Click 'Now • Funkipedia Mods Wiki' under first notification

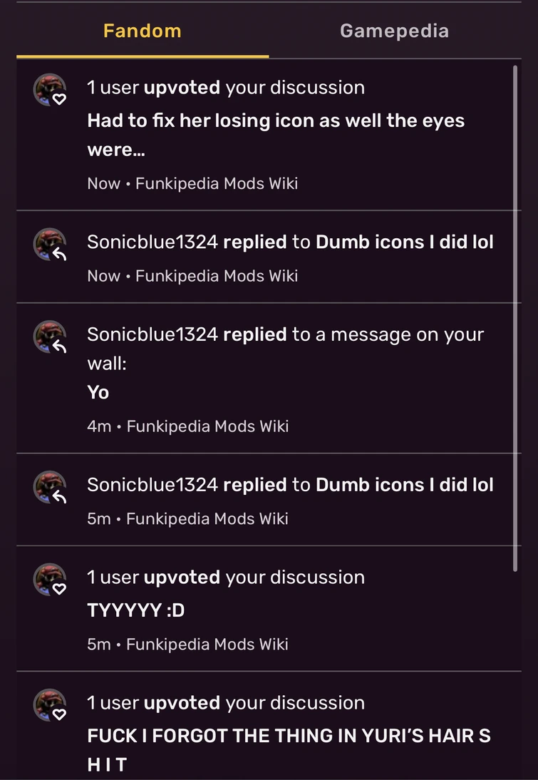192,184
